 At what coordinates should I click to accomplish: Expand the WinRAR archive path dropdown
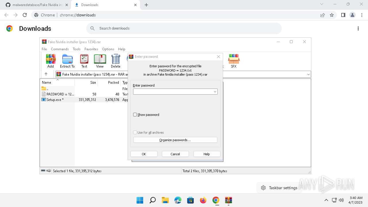308,74
